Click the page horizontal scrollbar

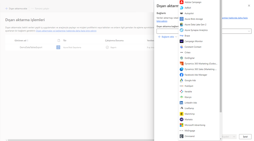81,140
